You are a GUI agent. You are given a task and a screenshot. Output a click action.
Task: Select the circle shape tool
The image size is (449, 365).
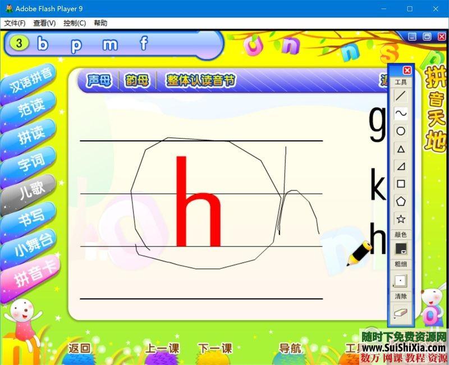pos(401,131)
